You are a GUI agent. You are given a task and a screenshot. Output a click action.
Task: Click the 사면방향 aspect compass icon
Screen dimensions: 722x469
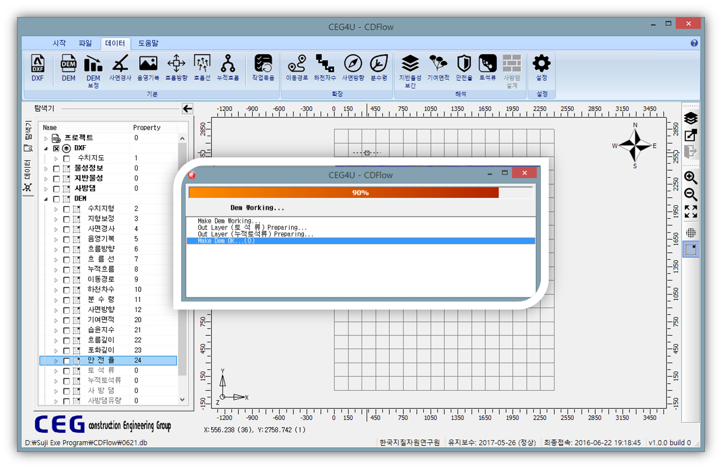pyautogui.click(x=352, y=63)
